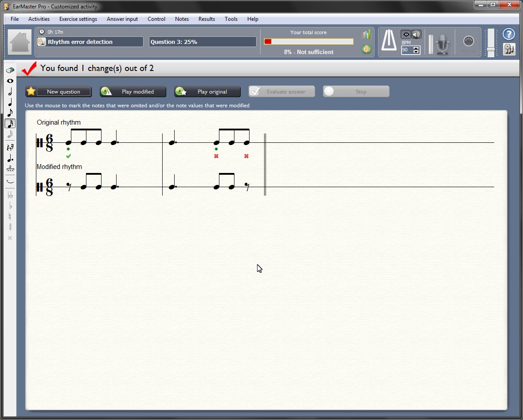This screenshot has height=420, width=523.
Task: Open the Answer input menu
Action: pos(122,19)
